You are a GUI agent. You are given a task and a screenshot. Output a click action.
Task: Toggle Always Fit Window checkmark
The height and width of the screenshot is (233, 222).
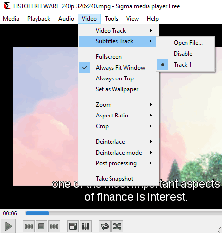tap(118, 68)
